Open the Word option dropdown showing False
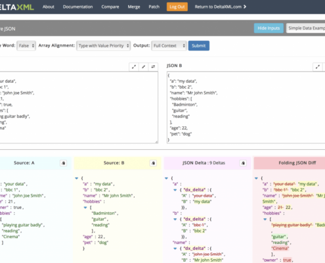Viewport: 325px width, 263px height. coord(26,45)
